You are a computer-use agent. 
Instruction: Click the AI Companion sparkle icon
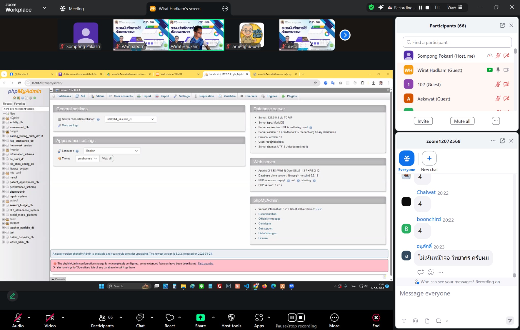[381, 7]
